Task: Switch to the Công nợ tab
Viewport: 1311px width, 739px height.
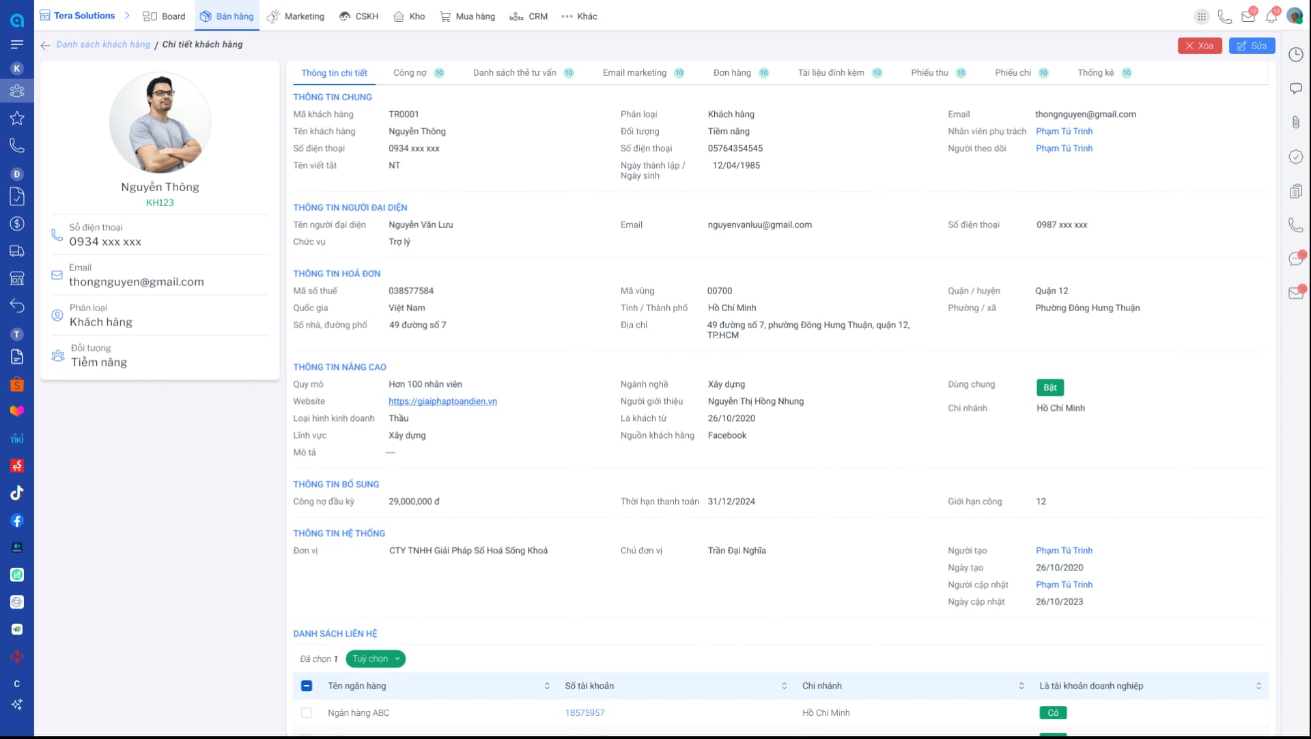Action: tap(410, 72)
